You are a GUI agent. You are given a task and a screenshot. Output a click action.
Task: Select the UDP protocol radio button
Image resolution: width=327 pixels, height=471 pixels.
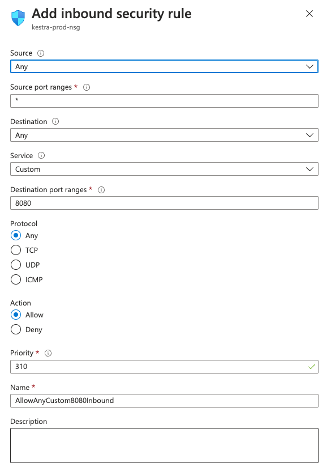[x=16, y=265]
